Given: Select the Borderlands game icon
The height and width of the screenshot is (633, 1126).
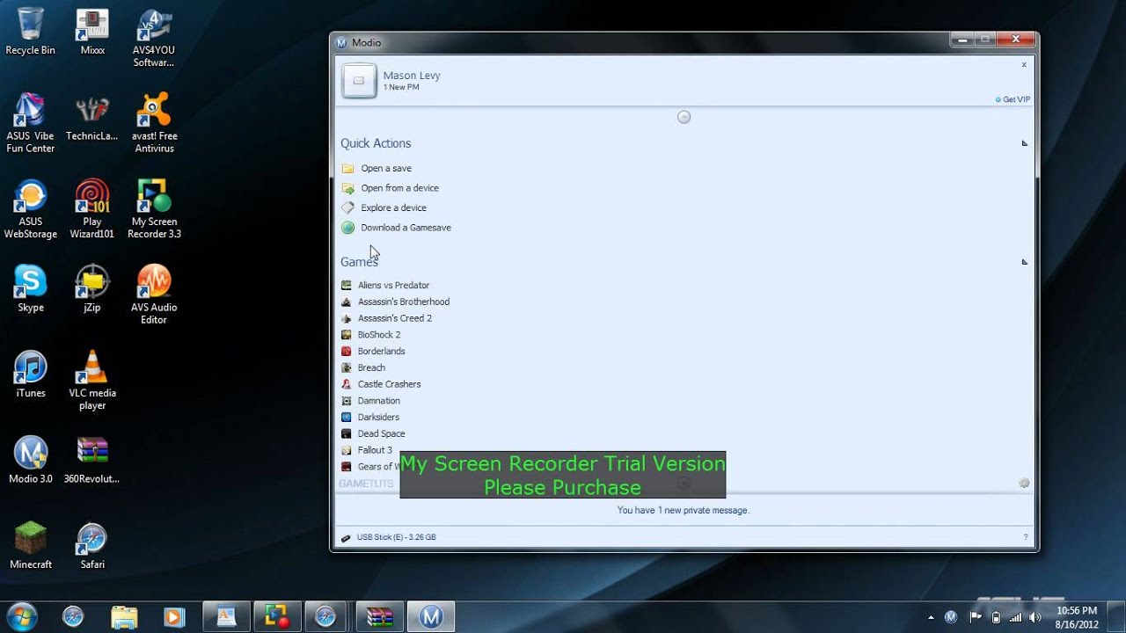Looking at the screenshot, I should (347, 351).
